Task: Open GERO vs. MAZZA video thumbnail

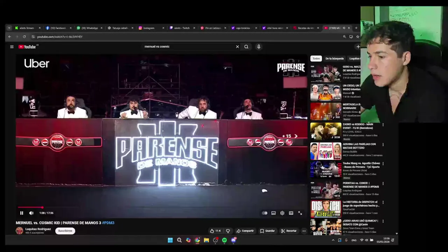Action: pos(325,73)
